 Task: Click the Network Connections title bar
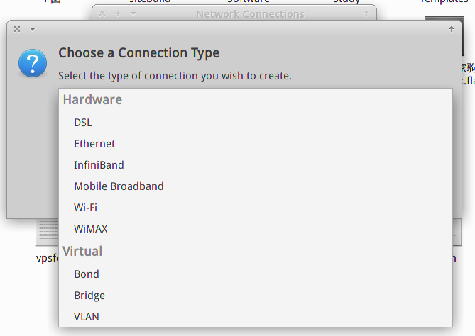tap(250, 14)
